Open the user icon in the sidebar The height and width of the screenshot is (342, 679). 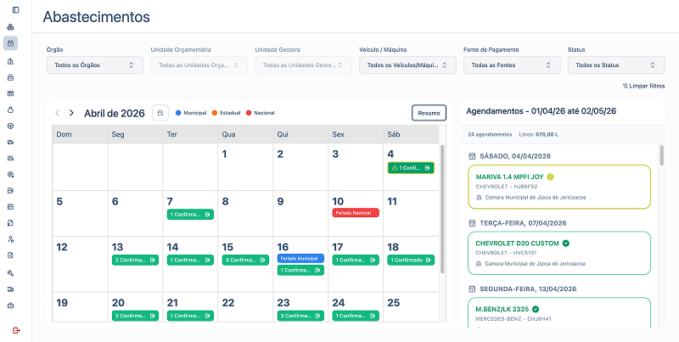coord(10,239)
